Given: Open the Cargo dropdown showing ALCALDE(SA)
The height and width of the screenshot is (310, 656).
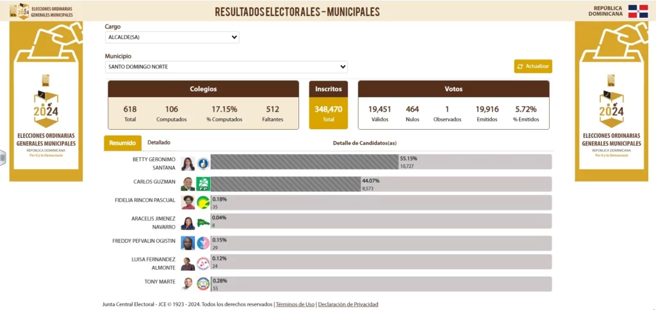Looking at the screenshot, I should point(172,37).
